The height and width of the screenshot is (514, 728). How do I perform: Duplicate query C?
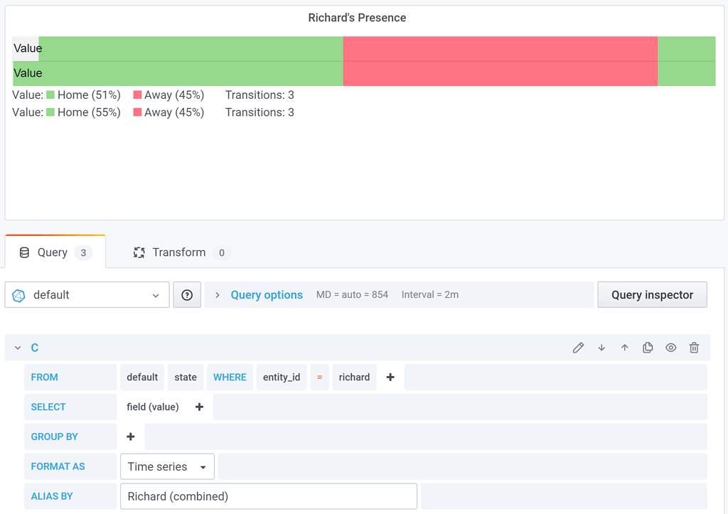point(648,347)
